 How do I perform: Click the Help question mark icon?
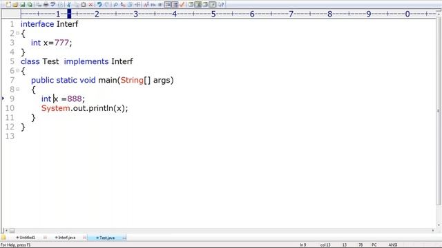point(221,5)
